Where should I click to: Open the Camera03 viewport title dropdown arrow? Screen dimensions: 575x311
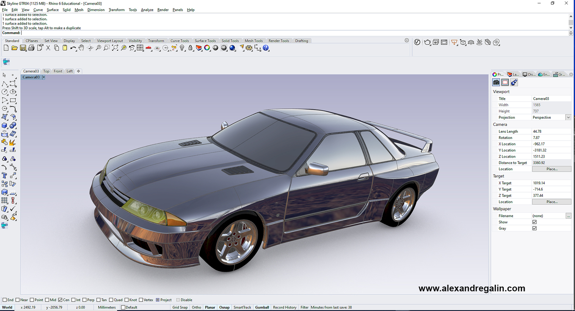(44, 77)
